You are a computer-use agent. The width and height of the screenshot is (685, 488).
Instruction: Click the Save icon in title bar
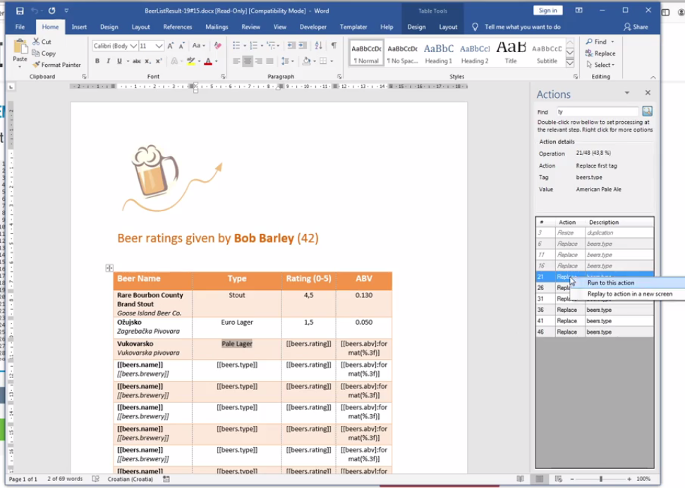click(20, 11)
